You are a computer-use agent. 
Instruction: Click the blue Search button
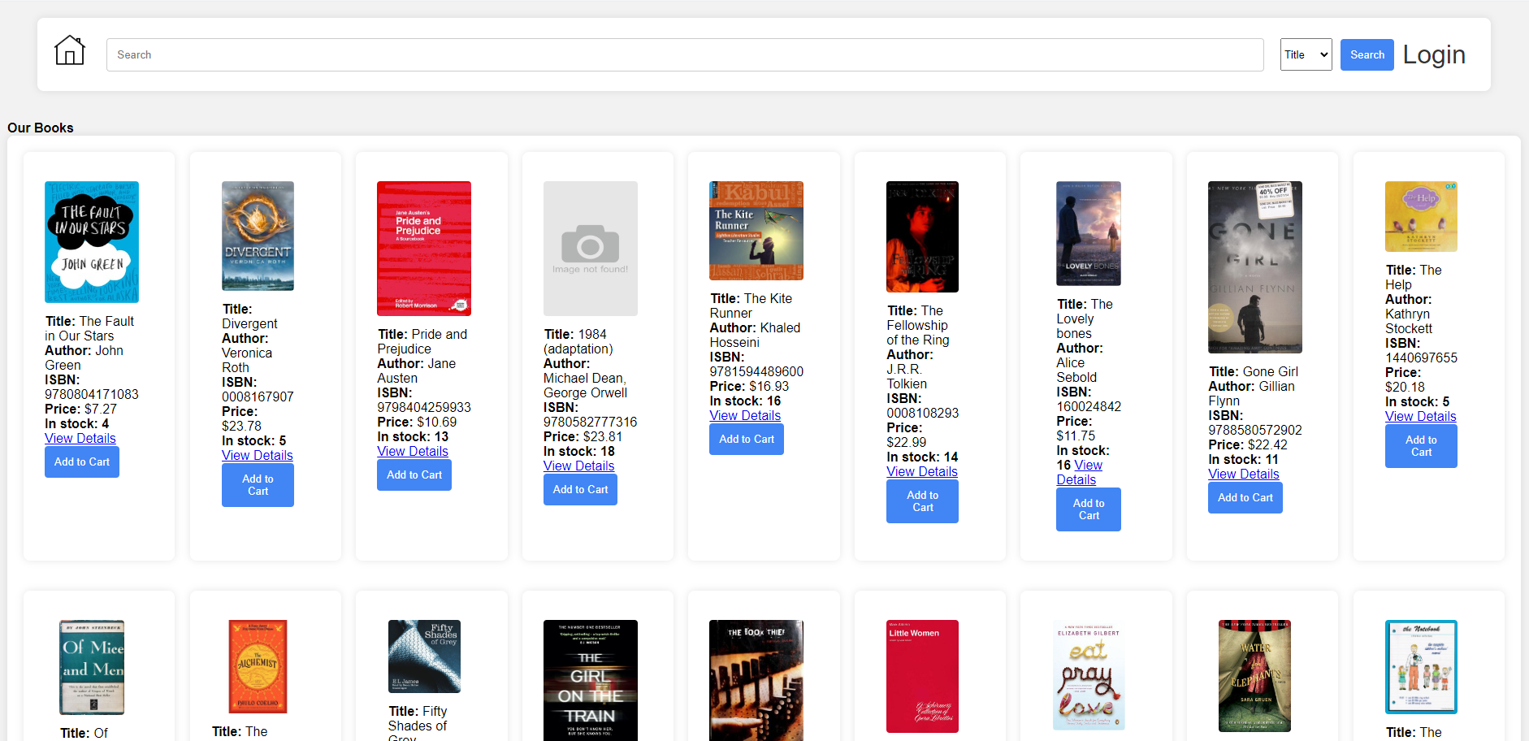tap(1367, 54)
